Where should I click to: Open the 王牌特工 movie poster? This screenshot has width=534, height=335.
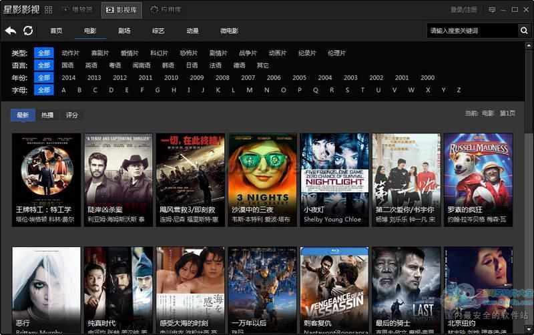(46, 180)
